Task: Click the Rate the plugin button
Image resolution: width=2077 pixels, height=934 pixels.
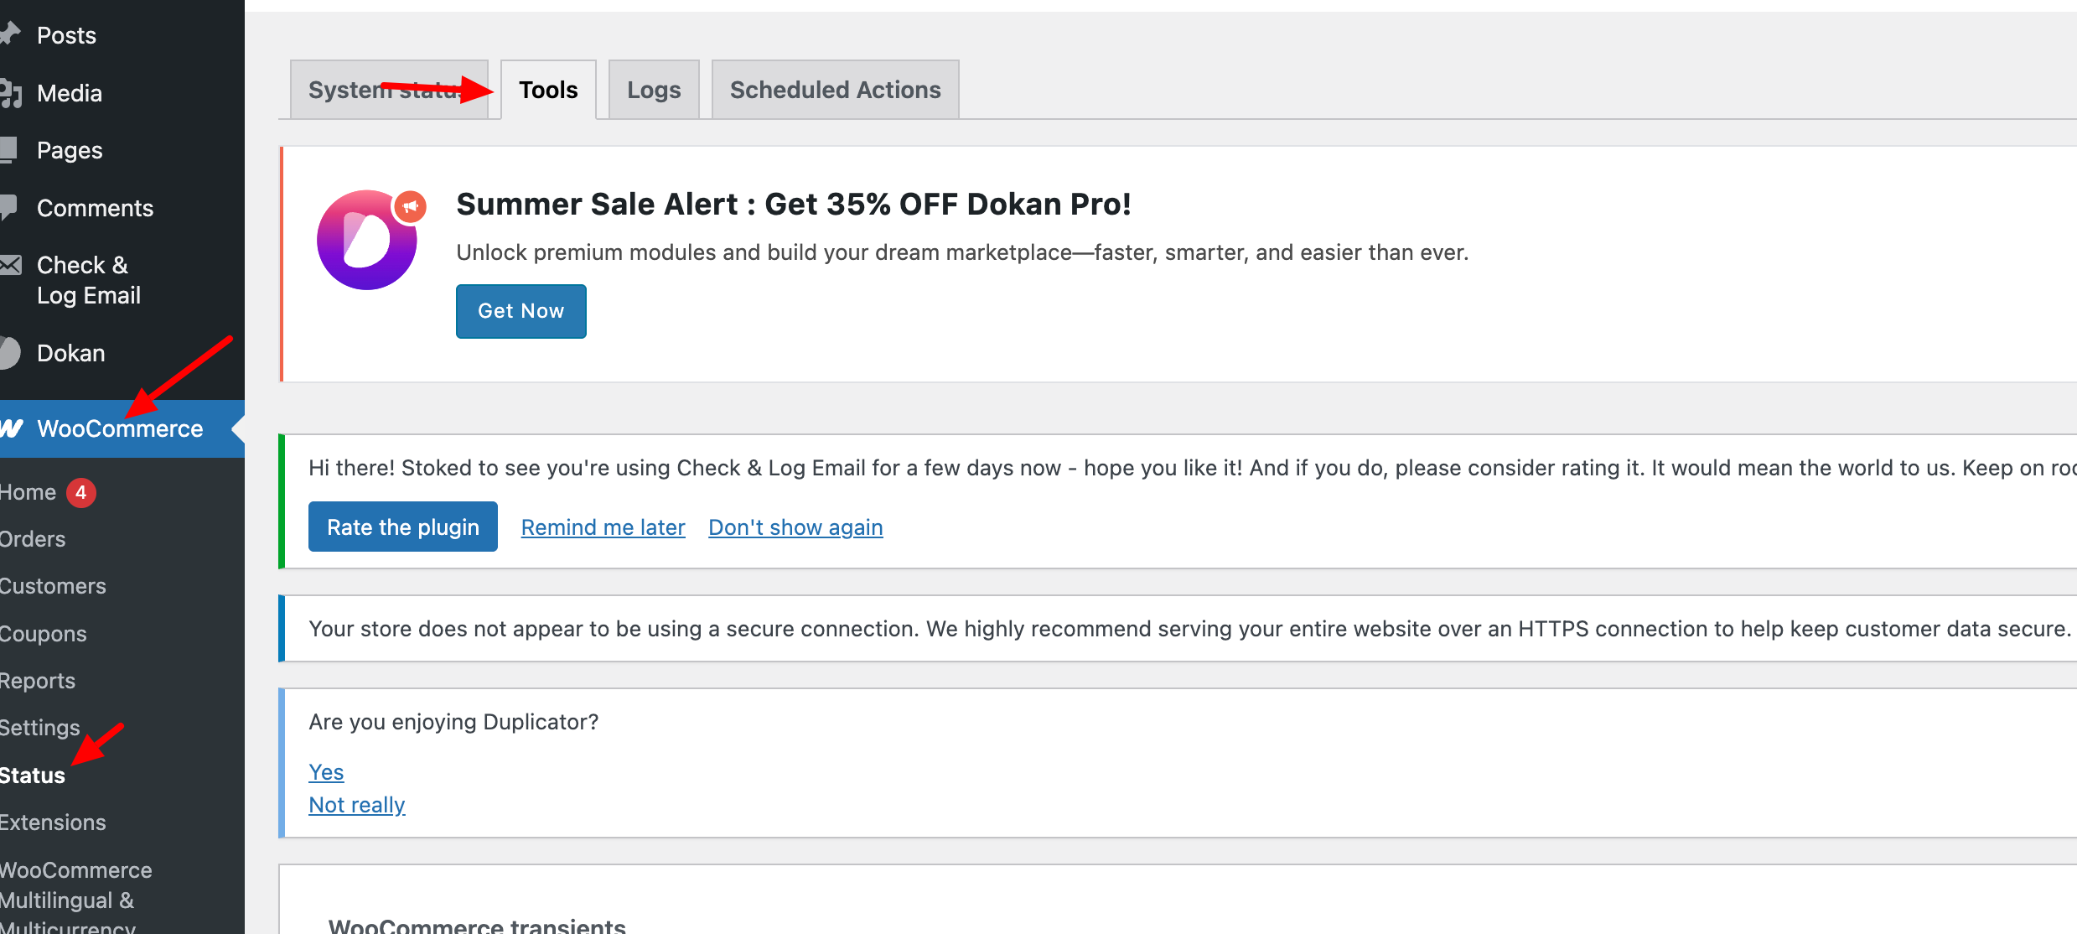Action: pos(402,527)
